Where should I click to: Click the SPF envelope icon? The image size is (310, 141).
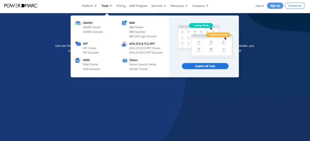(x=78, y=44)
